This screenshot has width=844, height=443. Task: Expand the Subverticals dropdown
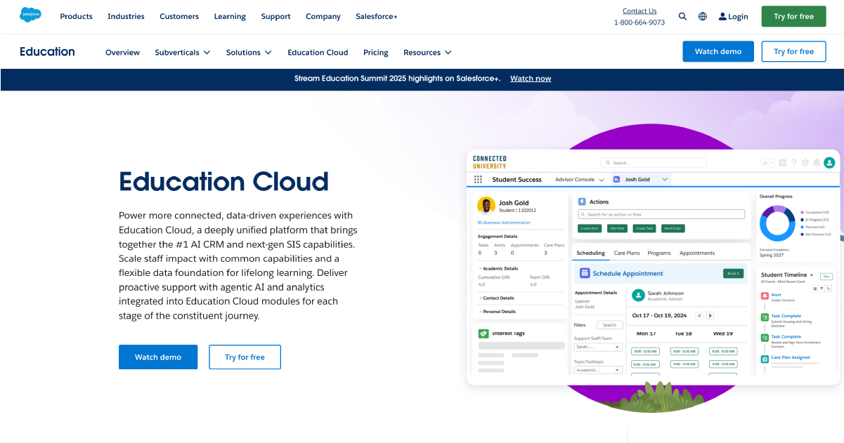pos(183,52)
